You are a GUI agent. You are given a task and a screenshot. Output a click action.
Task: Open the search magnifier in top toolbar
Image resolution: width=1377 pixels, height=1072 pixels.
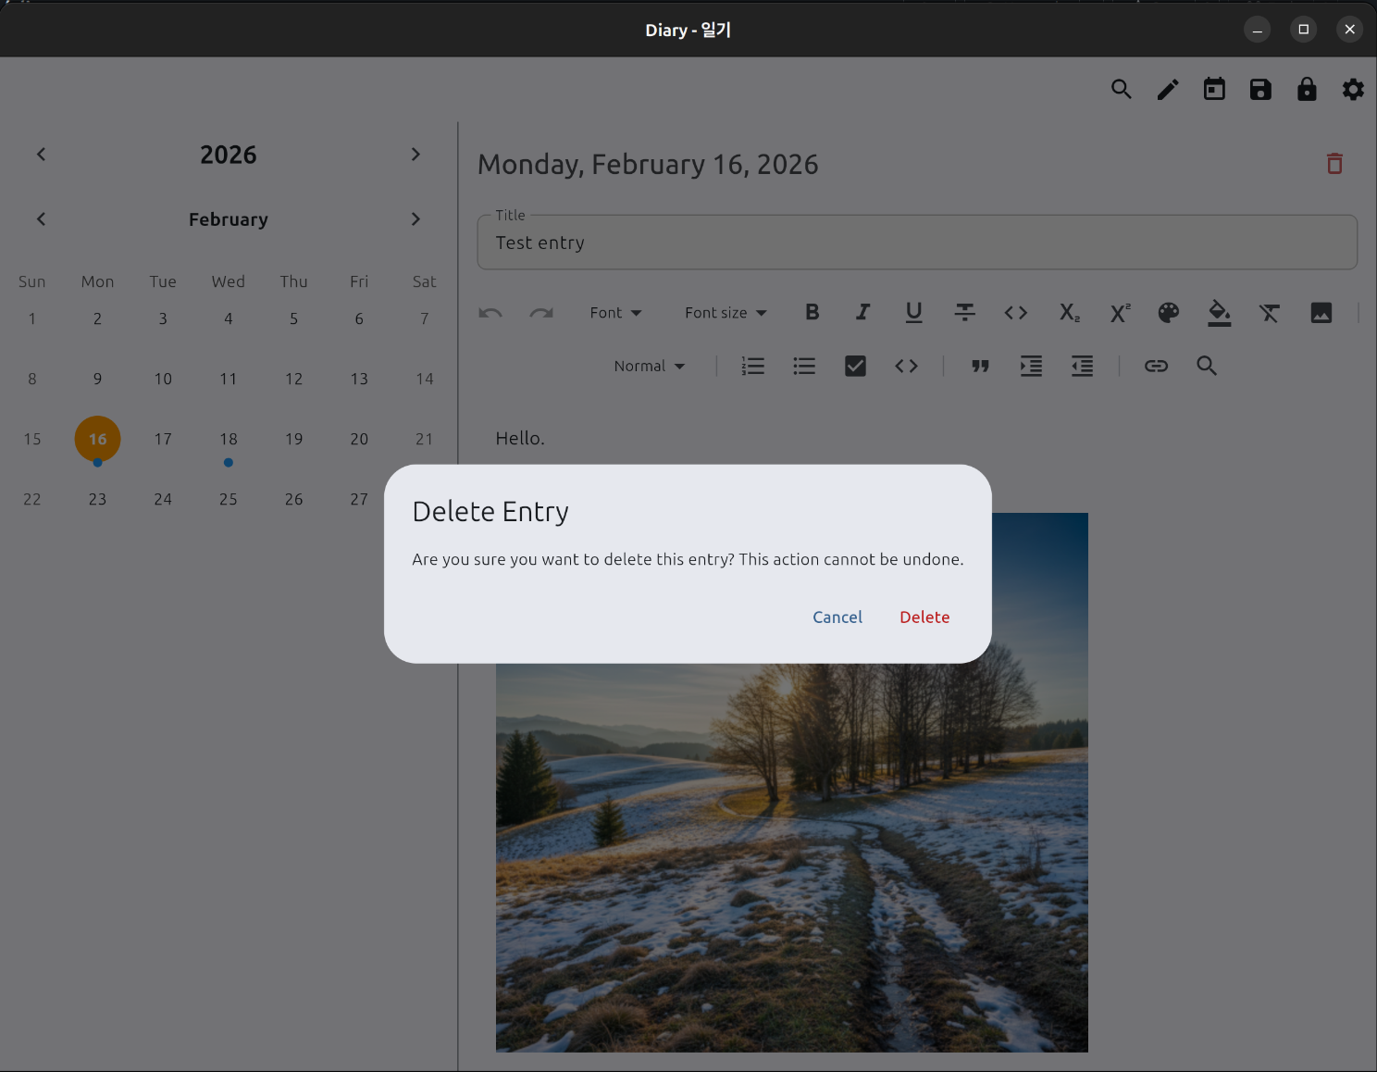1122,90
